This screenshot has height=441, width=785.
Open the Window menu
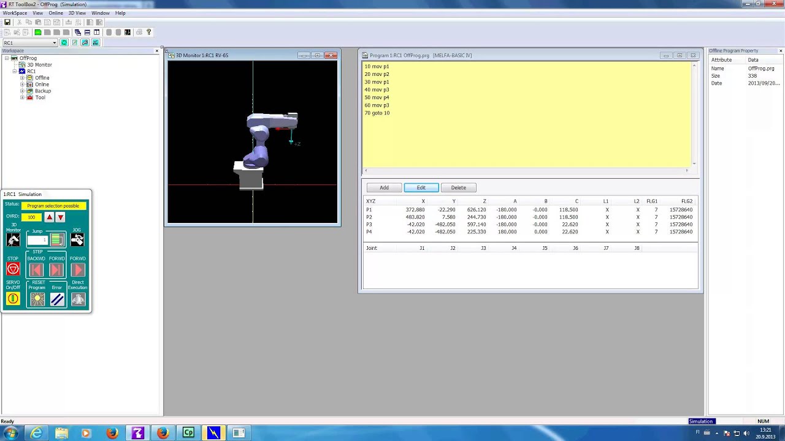[100, 13]
